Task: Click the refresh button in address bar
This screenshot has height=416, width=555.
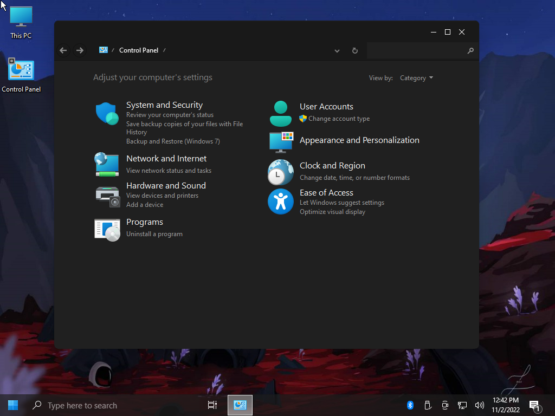Action: coord(355,50)
